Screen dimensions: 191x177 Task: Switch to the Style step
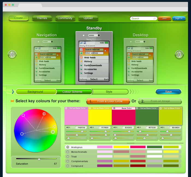(x=110, y=92)
